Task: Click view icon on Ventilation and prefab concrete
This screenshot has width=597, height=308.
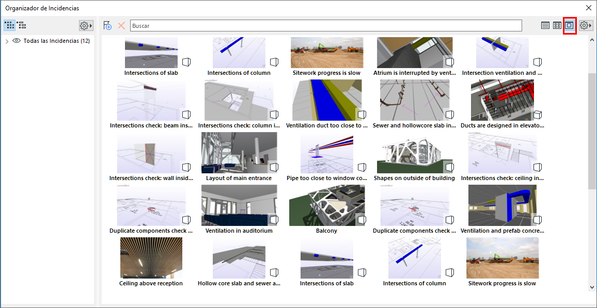Action: pos(538,220)
